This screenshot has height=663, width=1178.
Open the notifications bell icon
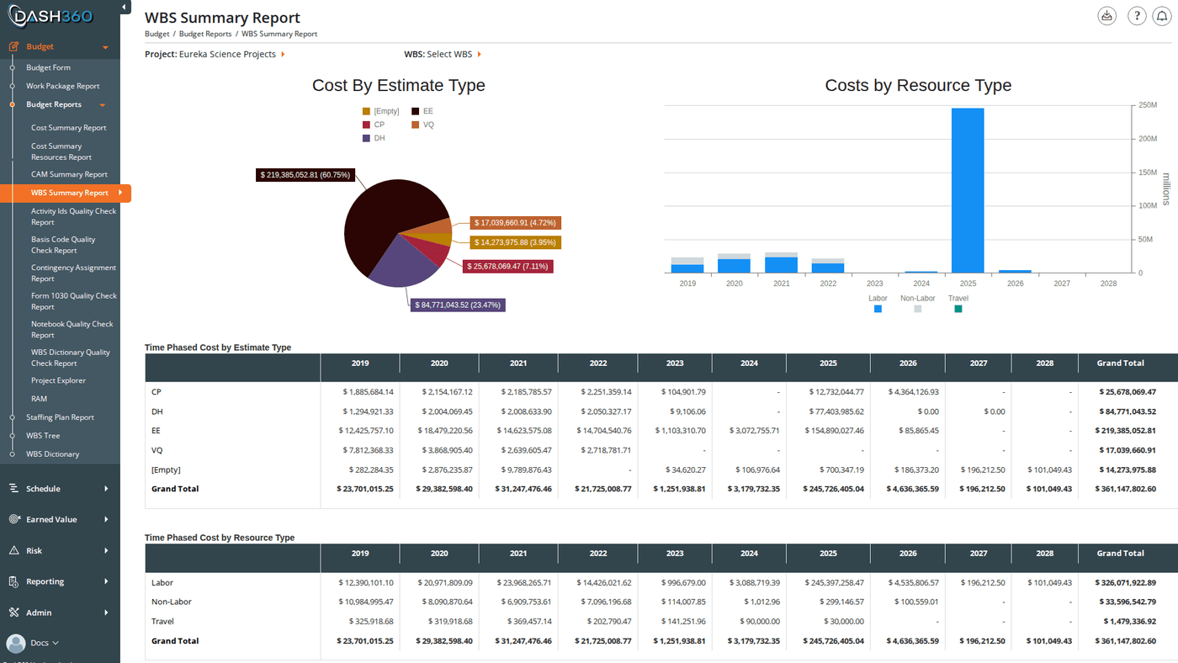1162,16
